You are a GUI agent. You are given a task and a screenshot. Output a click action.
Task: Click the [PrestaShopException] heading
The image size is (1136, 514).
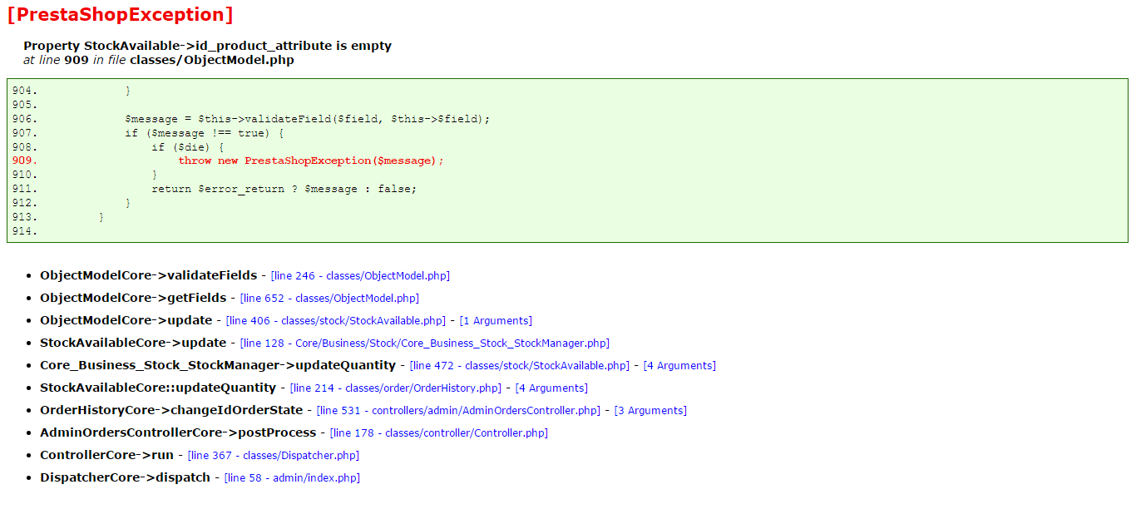(120, 14)
